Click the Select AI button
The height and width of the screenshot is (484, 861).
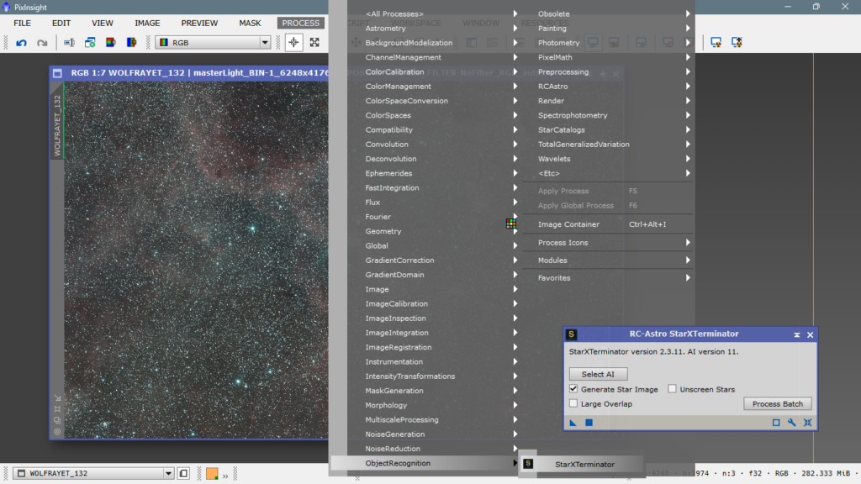pyautogui.click(x=598, y=374)
